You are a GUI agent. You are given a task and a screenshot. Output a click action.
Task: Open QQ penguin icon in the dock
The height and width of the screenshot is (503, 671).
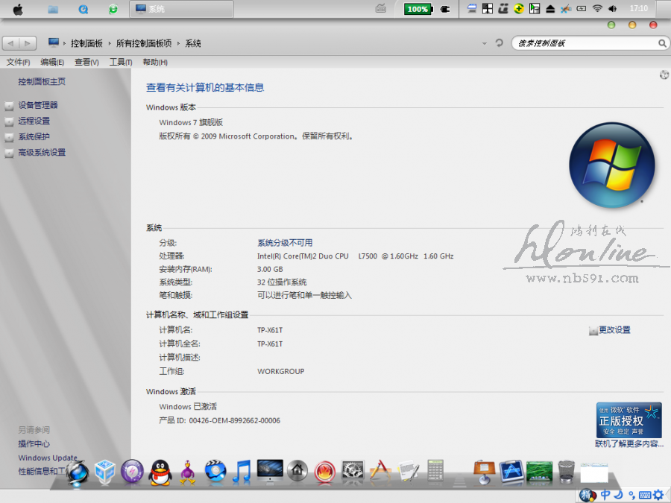(157, 472)
